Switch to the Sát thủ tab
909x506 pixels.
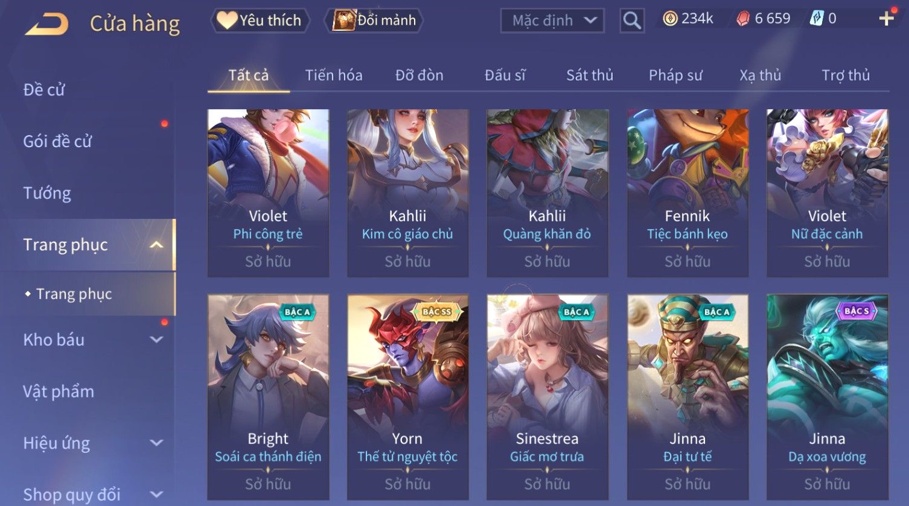coord(590,75)
